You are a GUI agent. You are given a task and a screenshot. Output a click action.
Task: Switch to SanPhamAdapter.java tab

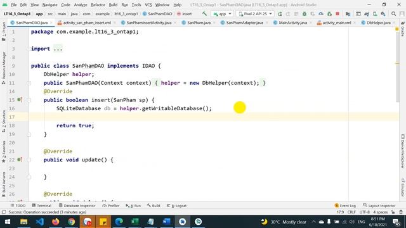coord(244,23)
